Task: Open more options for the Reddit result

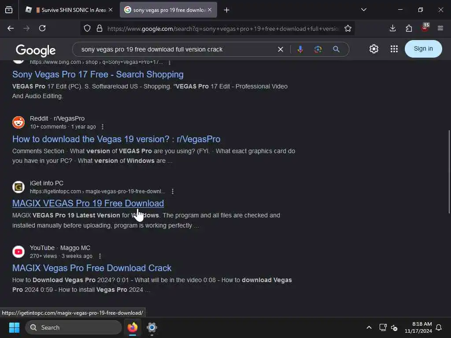Action: 103,127
